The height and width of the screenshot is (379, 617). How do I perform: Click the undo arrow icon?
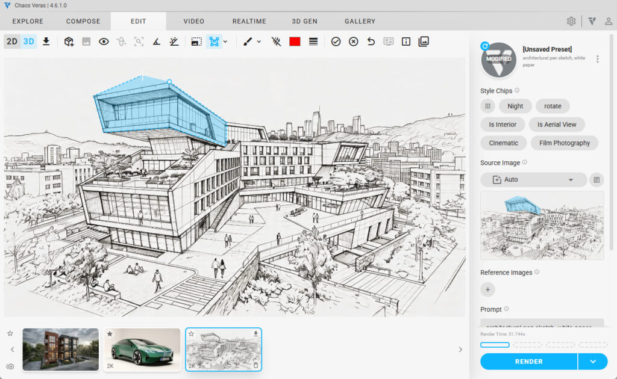[371, 42]
